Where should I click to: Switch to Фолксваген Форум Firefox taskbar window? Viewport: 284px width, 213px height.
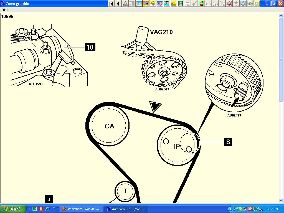(81, 209)
